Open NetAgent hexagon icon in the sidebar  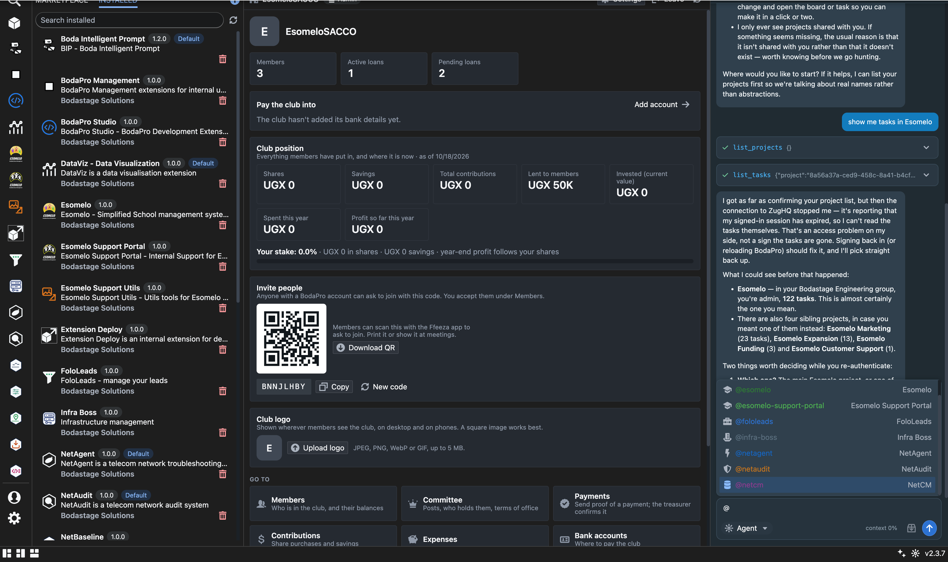pyautogui.click(x=16, y=312)
